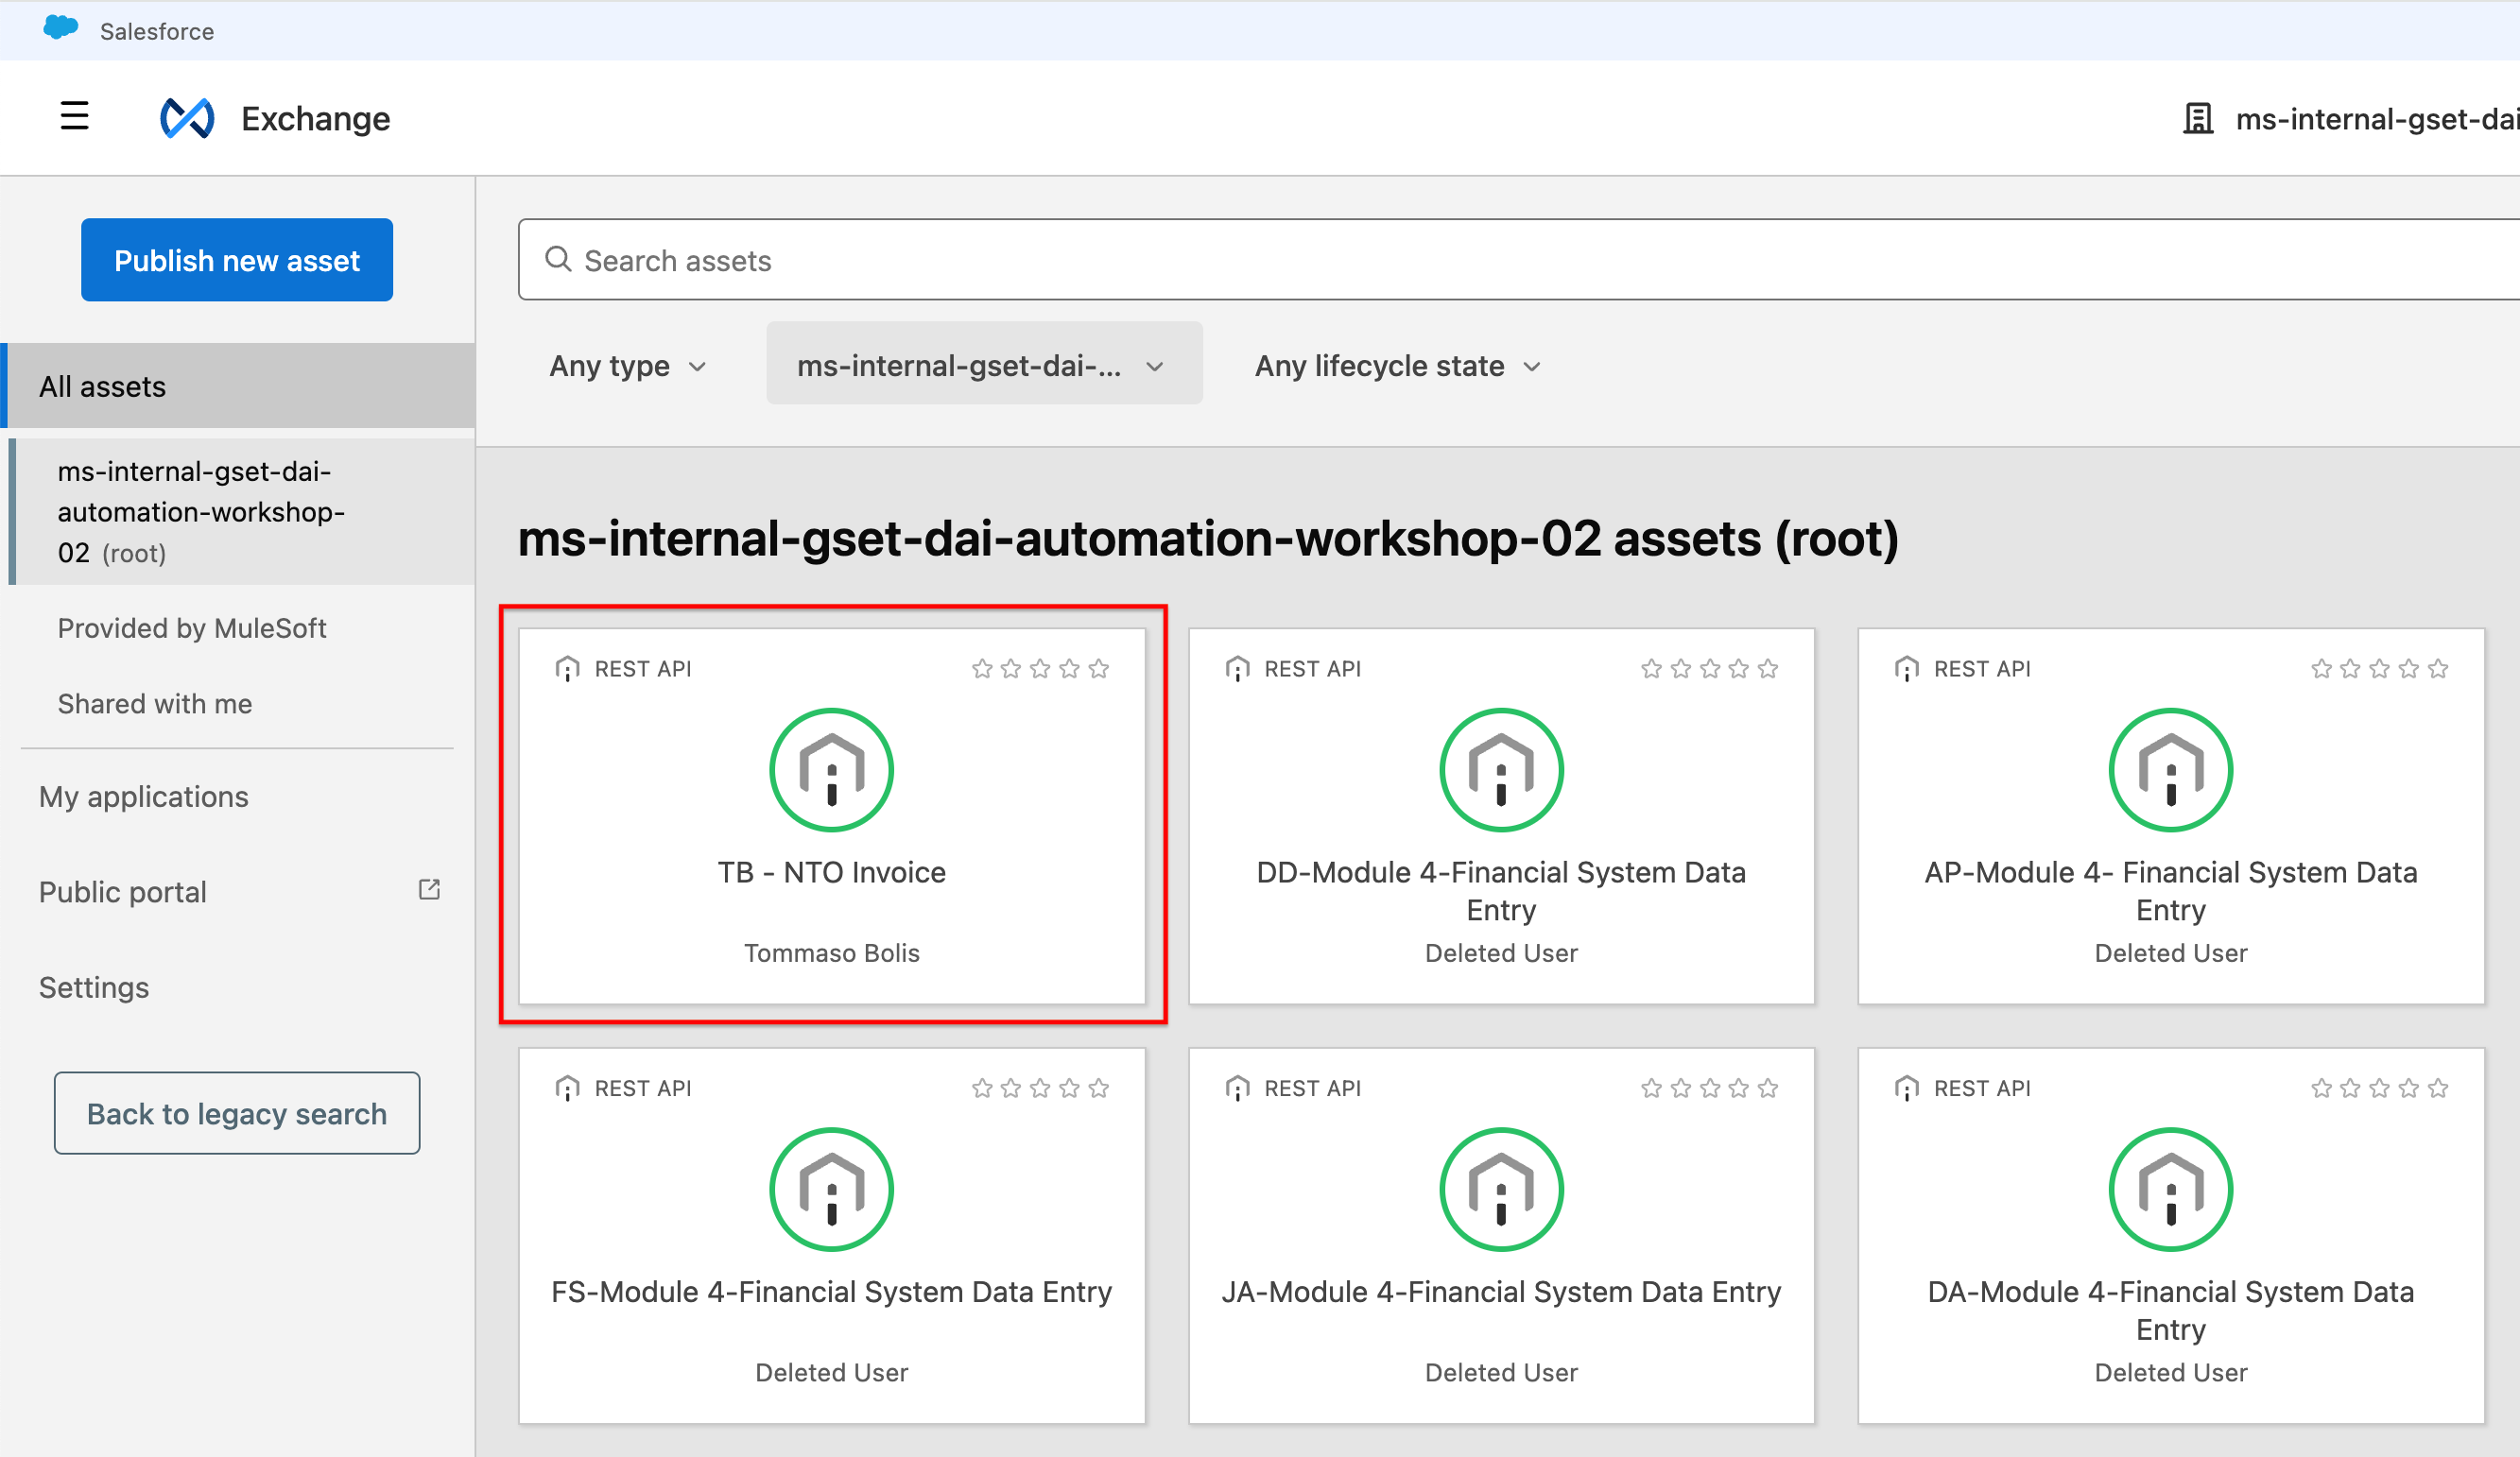Click REST API type icon on AP-Module 4 card
The height and width of the screenshot is (1457, 2520).
1906,669
